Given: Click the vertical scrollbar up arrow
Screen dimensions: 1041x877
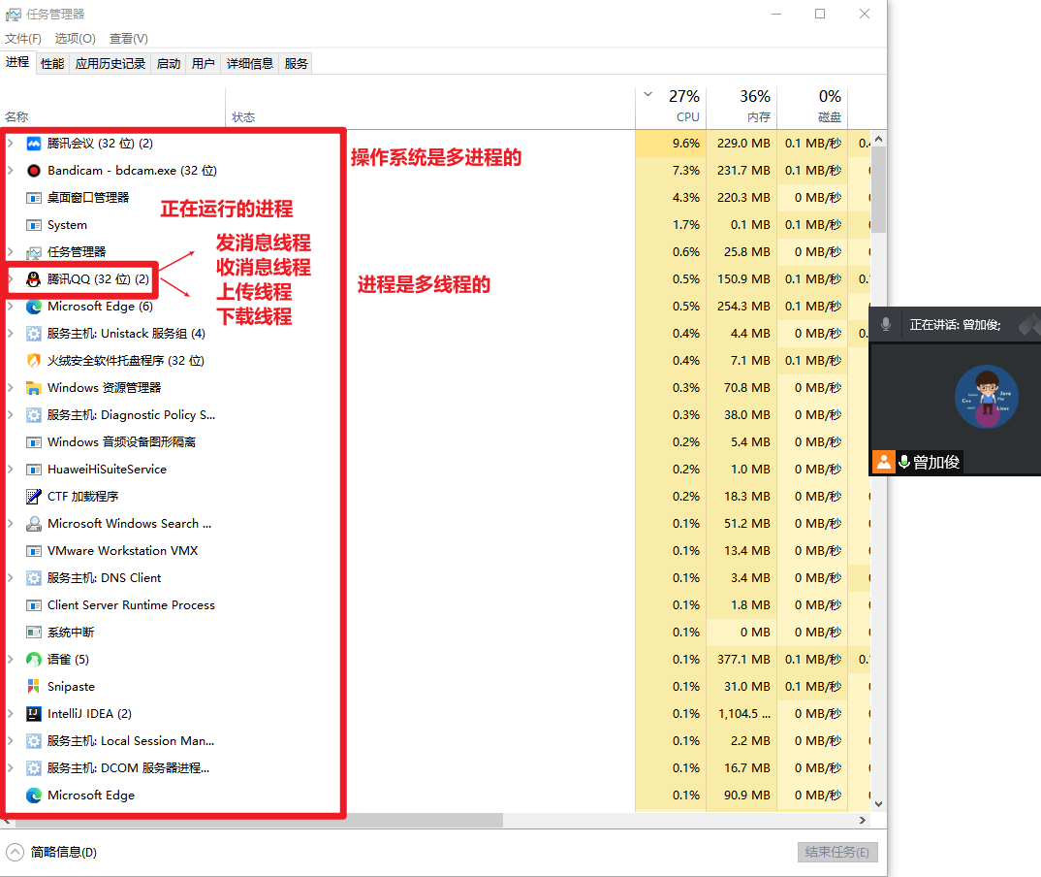Looking at the screenshot, I should [878, 140].
